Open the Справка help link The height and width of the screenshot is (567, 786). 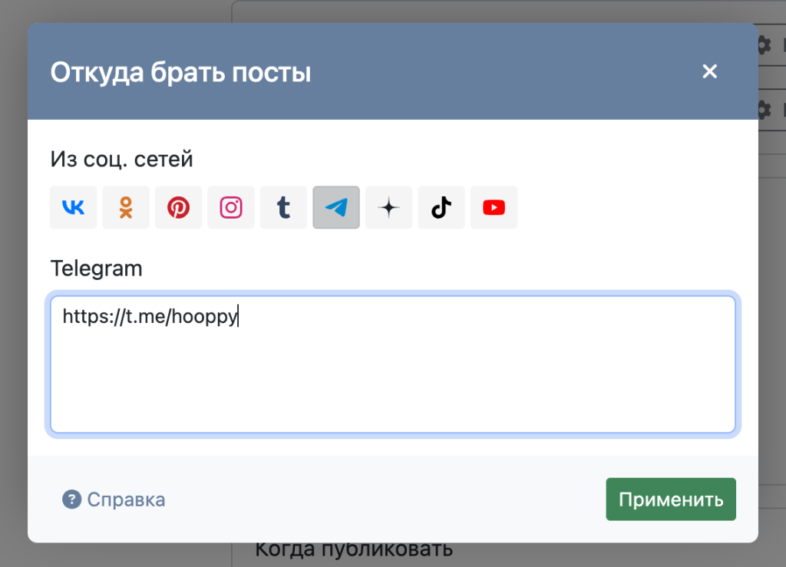tap(126, 500)
